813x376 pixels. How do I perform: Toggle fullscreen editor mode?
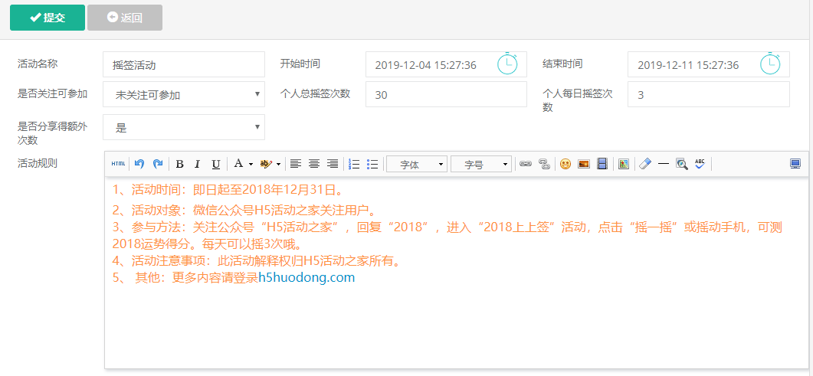pos(795,164)
